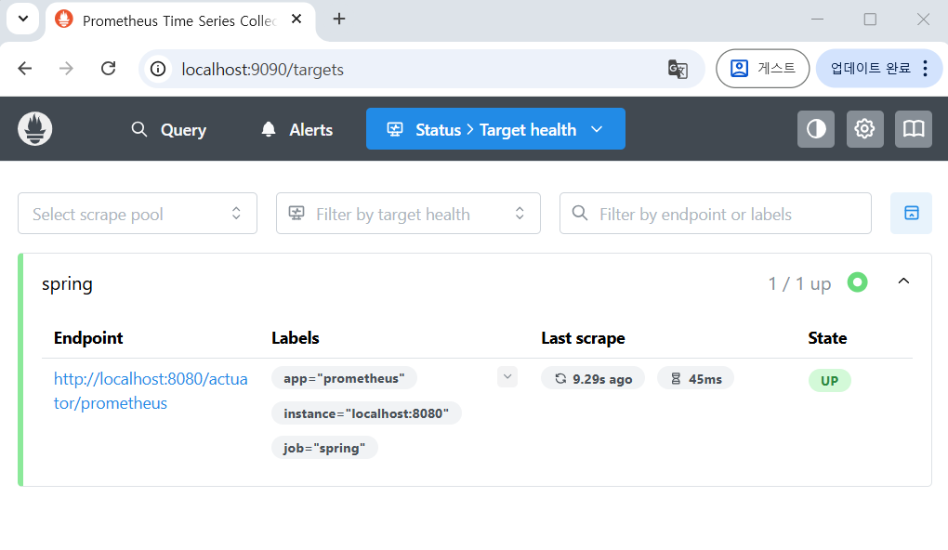948x550 pixels.
Task: Open the documentation book icon
Action: point(913,129)
